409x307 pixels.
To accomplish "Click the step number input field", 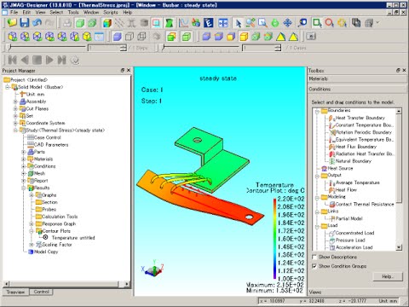I will [105, 48].
